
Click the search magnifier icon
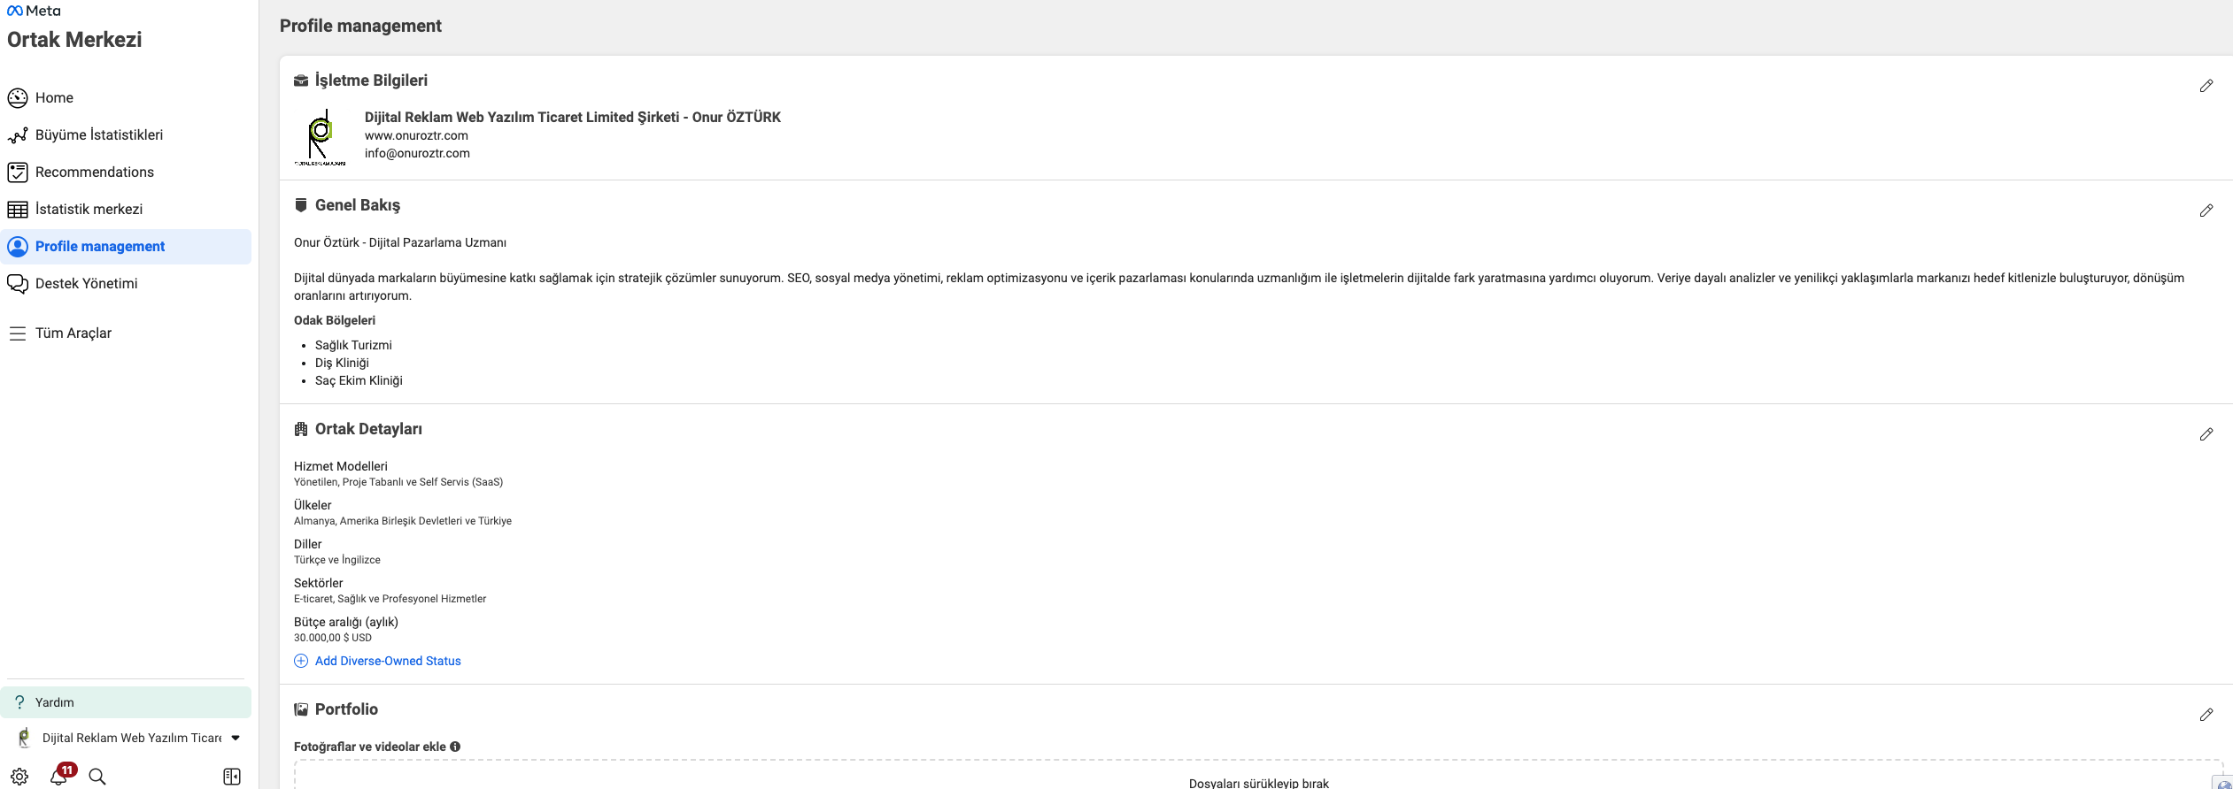click(97, 777)
